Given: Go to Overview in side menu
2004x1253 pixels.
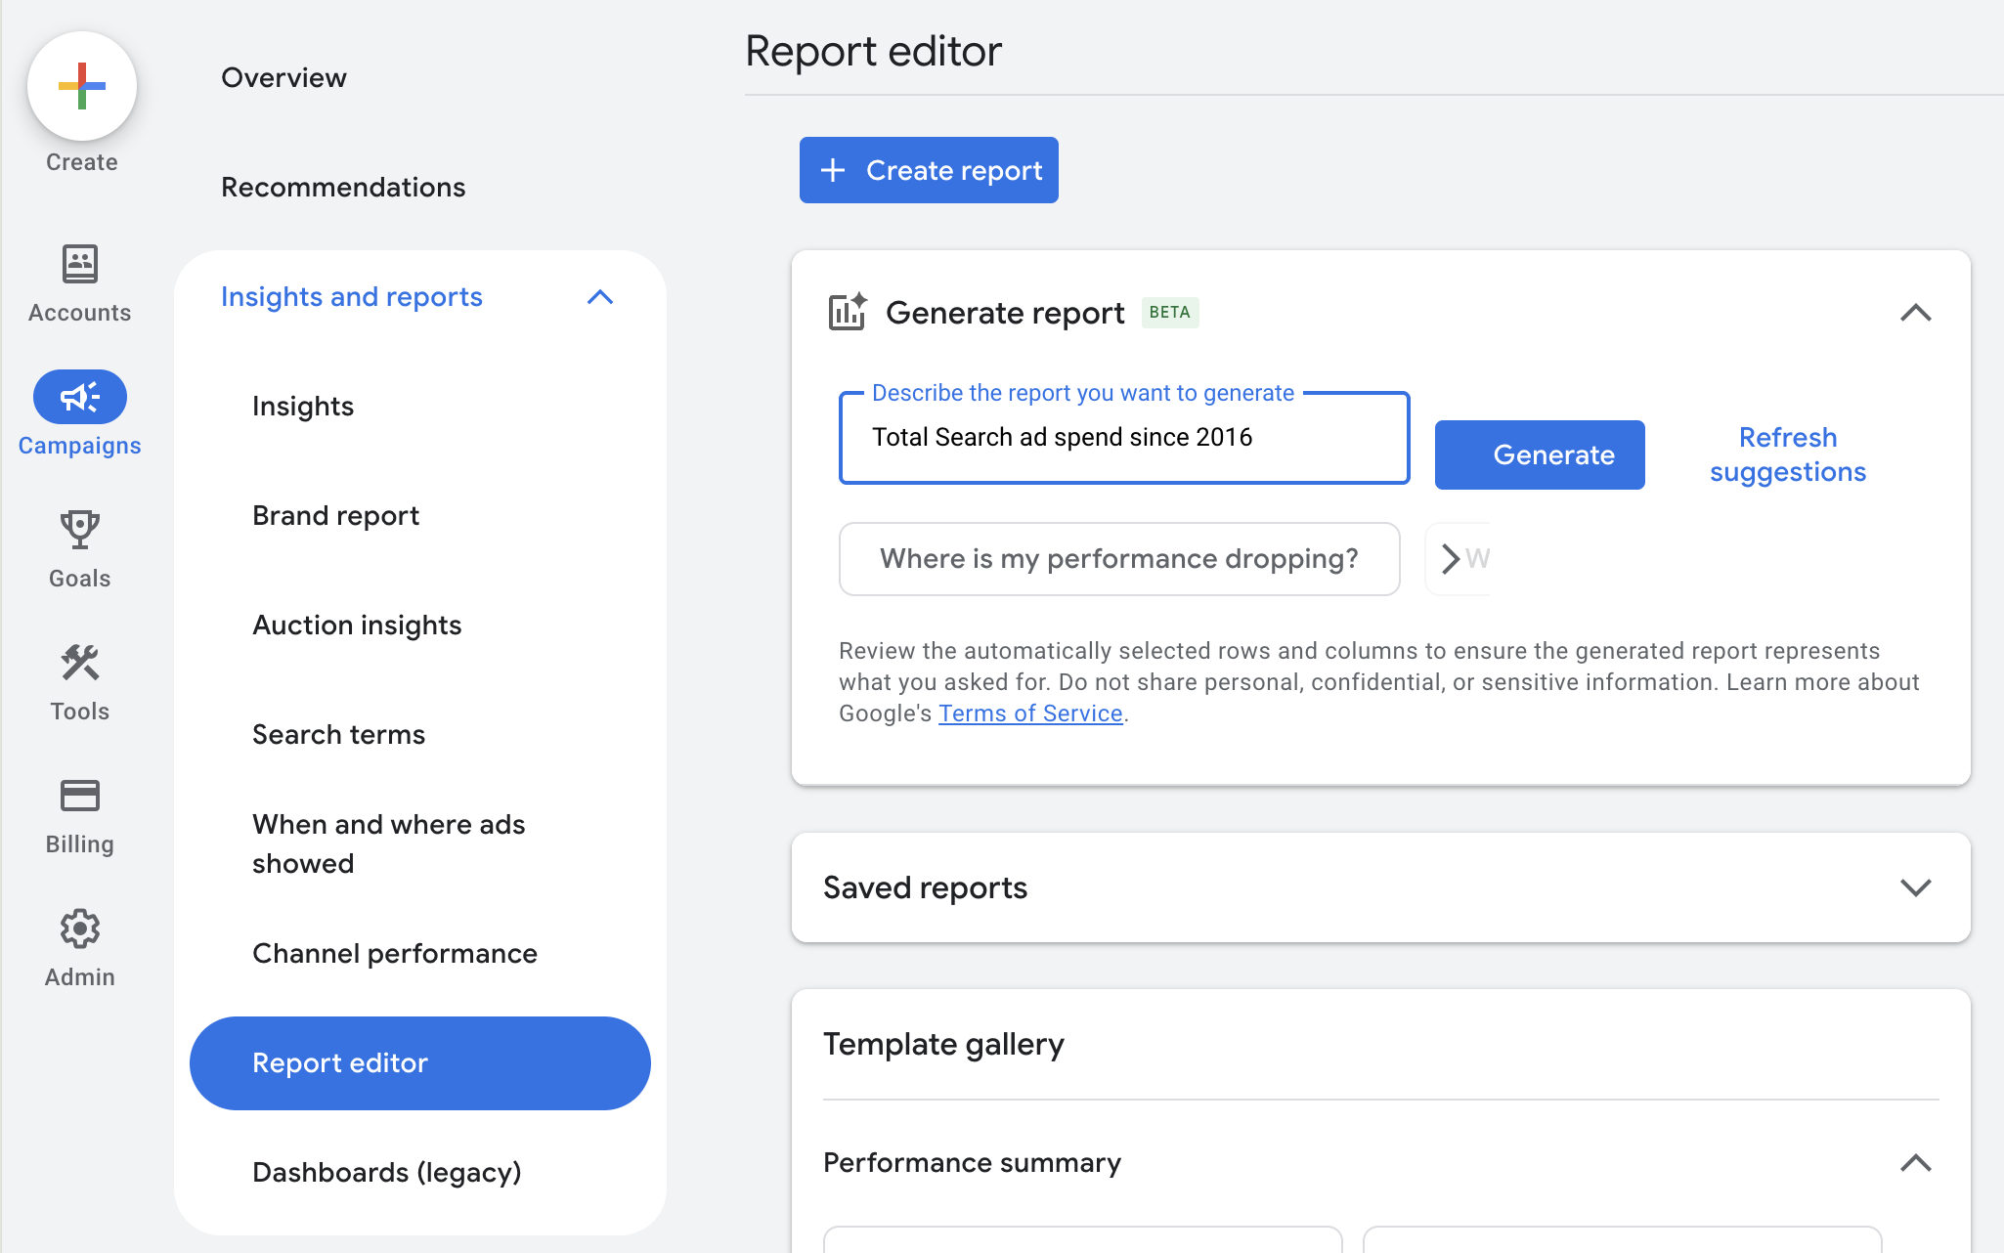Looking at the screenshot, I should pos(284,78).
